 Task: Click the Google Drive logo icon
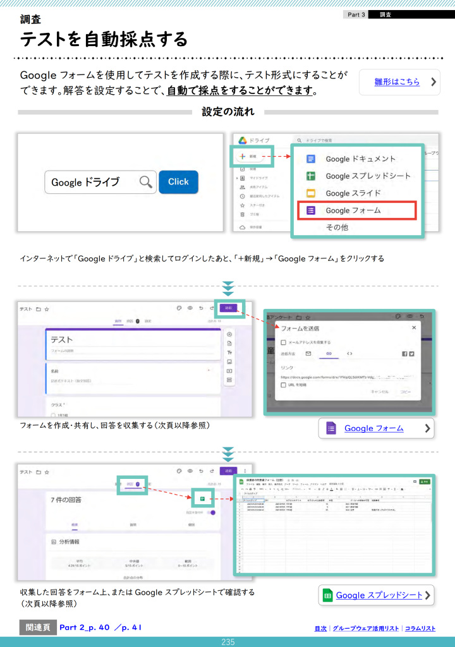coord(243,140)
